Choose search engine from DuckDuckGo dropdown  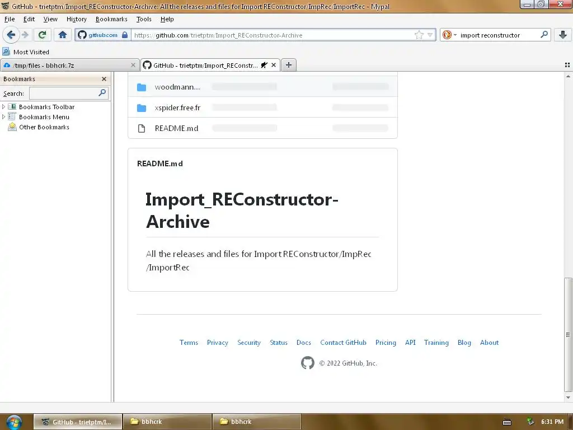(449, 35)
